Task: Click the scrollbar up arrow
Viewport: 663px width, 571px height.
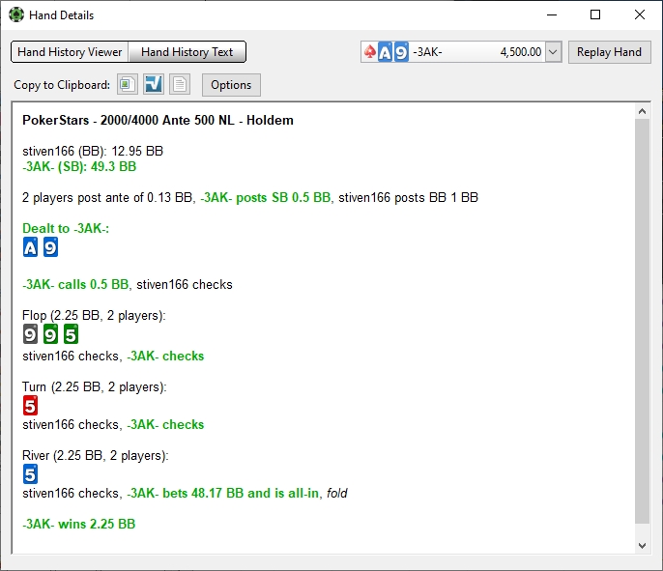Action: pyautogui.click(x=642, y=111)
